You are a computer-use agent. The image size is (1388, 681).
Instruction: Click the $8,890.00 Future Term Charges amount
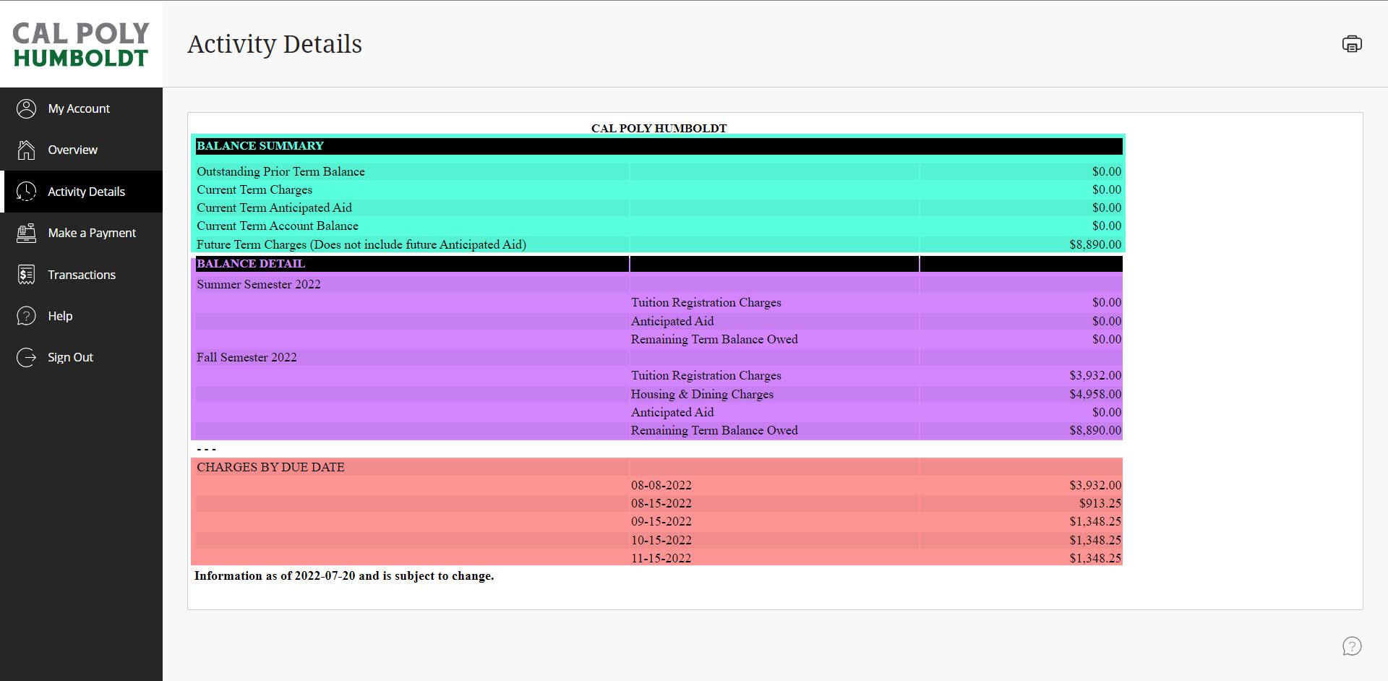[x=1095, y=244]
